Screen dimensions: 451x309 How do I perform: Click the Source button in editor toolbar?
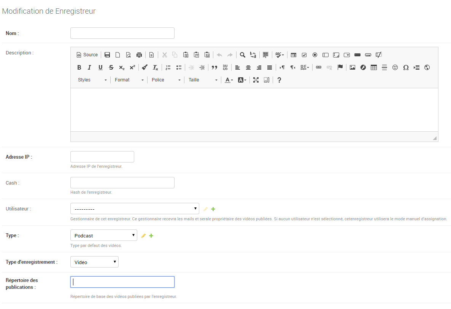coord(87,55)
